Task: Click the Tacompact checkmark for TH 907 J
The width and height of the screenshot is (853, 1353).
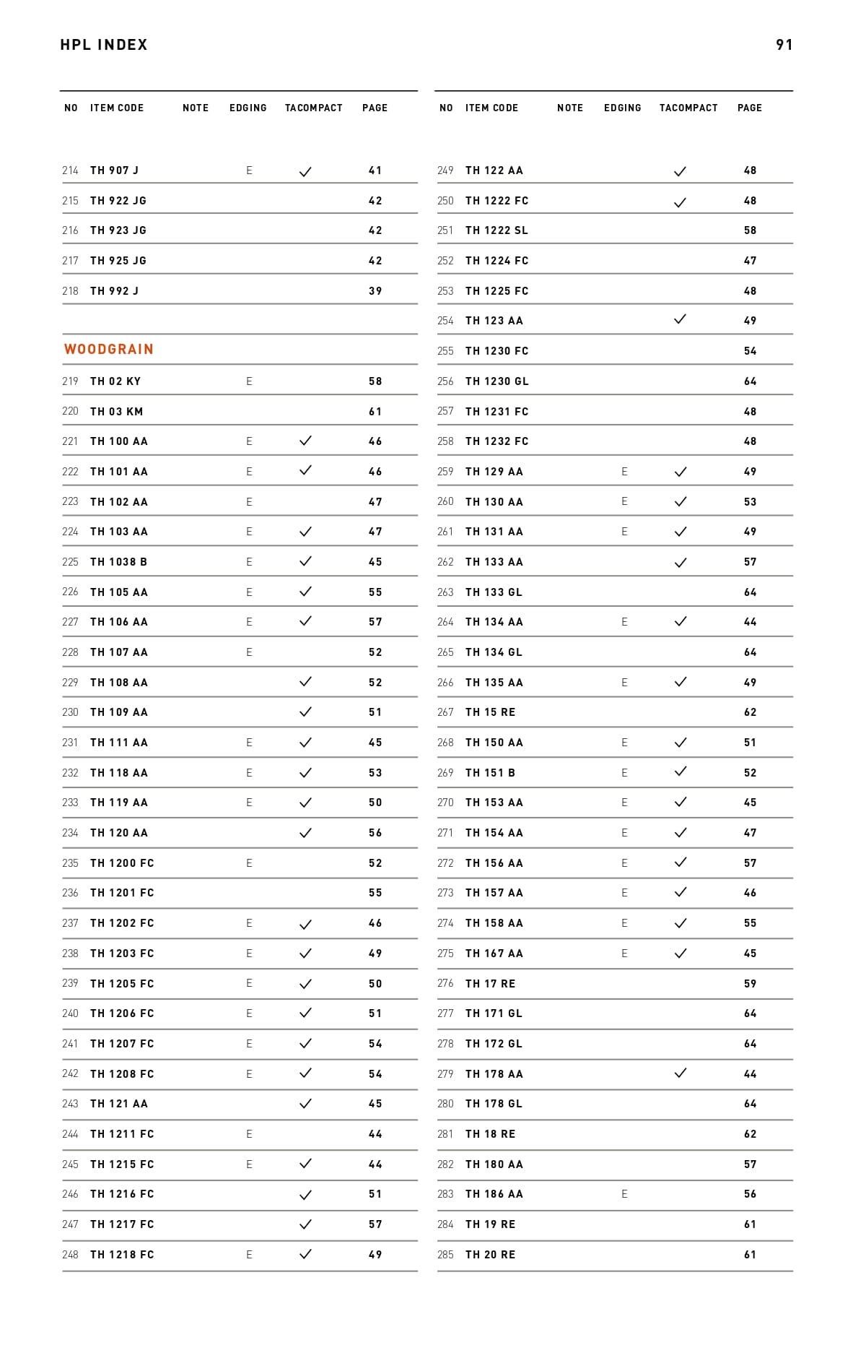Action: click(305, 171)
